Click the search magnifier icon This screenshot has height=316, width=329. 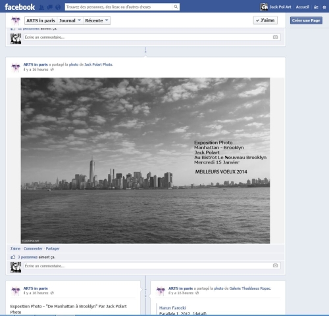click(176, 7)
